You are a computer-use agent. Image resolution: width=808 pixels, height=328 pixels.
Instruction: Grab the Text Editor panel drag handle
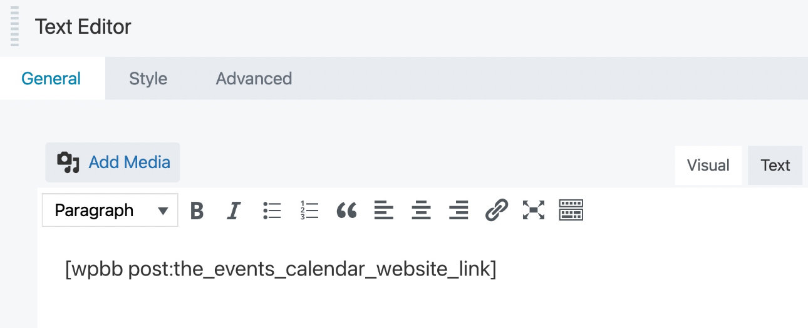[x=14, y=26]
